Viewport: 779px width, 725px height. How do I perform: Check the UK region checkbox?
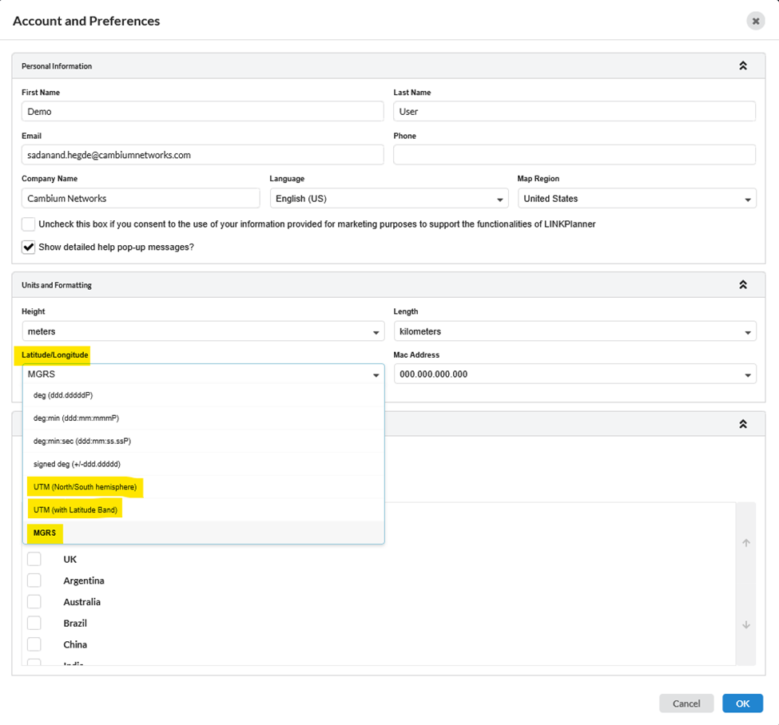click(34, 559)
